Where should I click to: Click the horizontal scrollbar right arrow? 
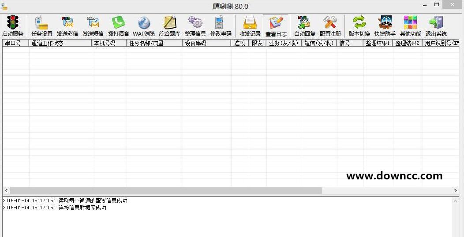click(x=456, y=191)
